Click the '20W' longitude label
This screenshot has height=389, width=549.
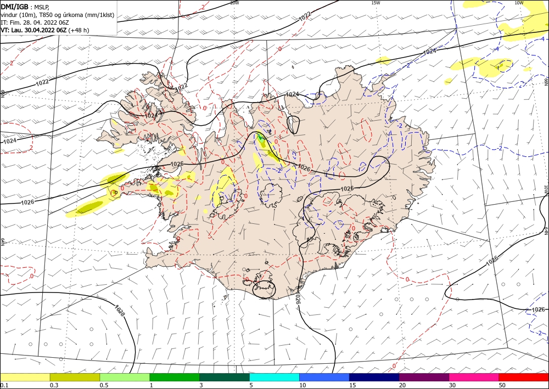(234, 3)
